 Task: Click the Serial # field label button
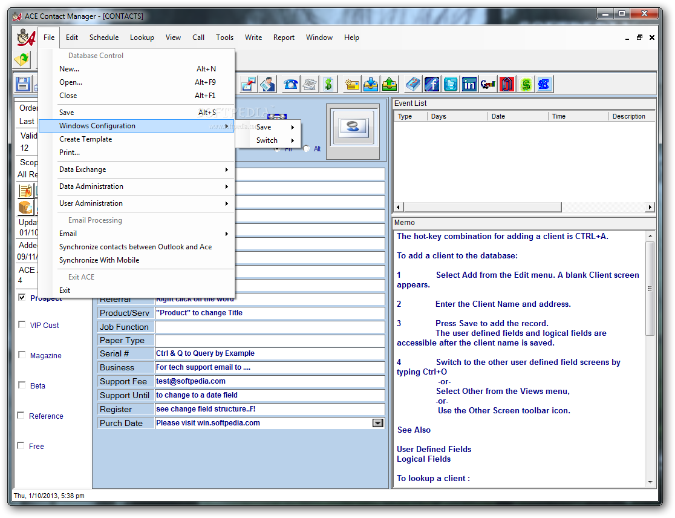coord(126,353)
